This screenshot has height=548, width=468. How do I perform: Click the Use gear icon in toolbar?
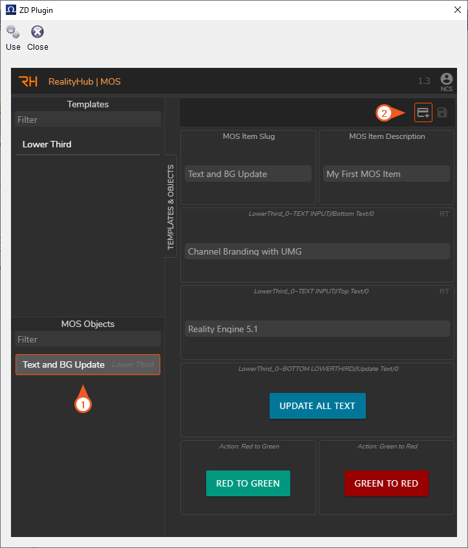[x=13, y=32]
